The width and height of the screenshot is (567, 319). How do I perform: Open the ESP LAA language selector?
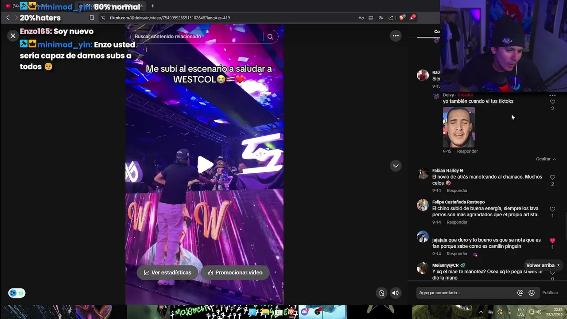(x=520, y=312)
